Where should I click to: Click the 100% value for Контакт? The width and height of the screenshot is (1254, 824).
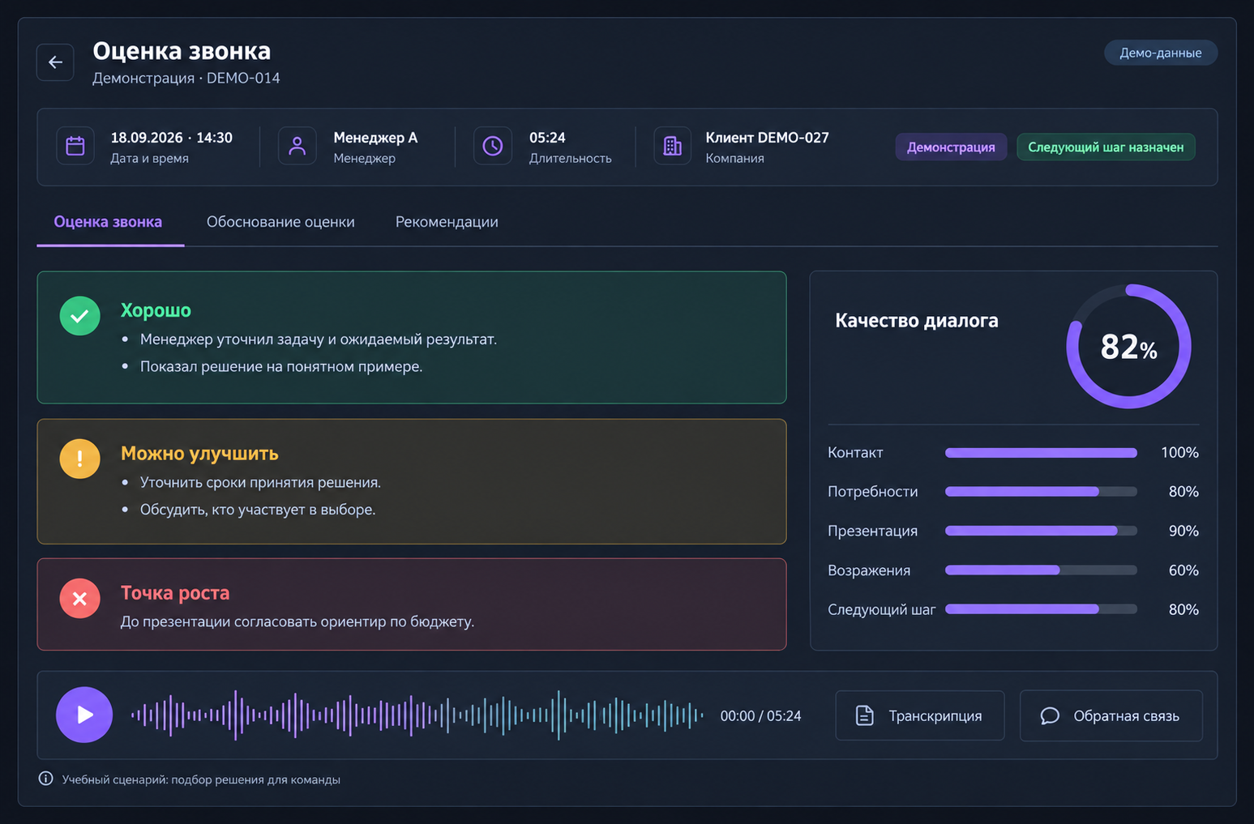(1179, 453)
